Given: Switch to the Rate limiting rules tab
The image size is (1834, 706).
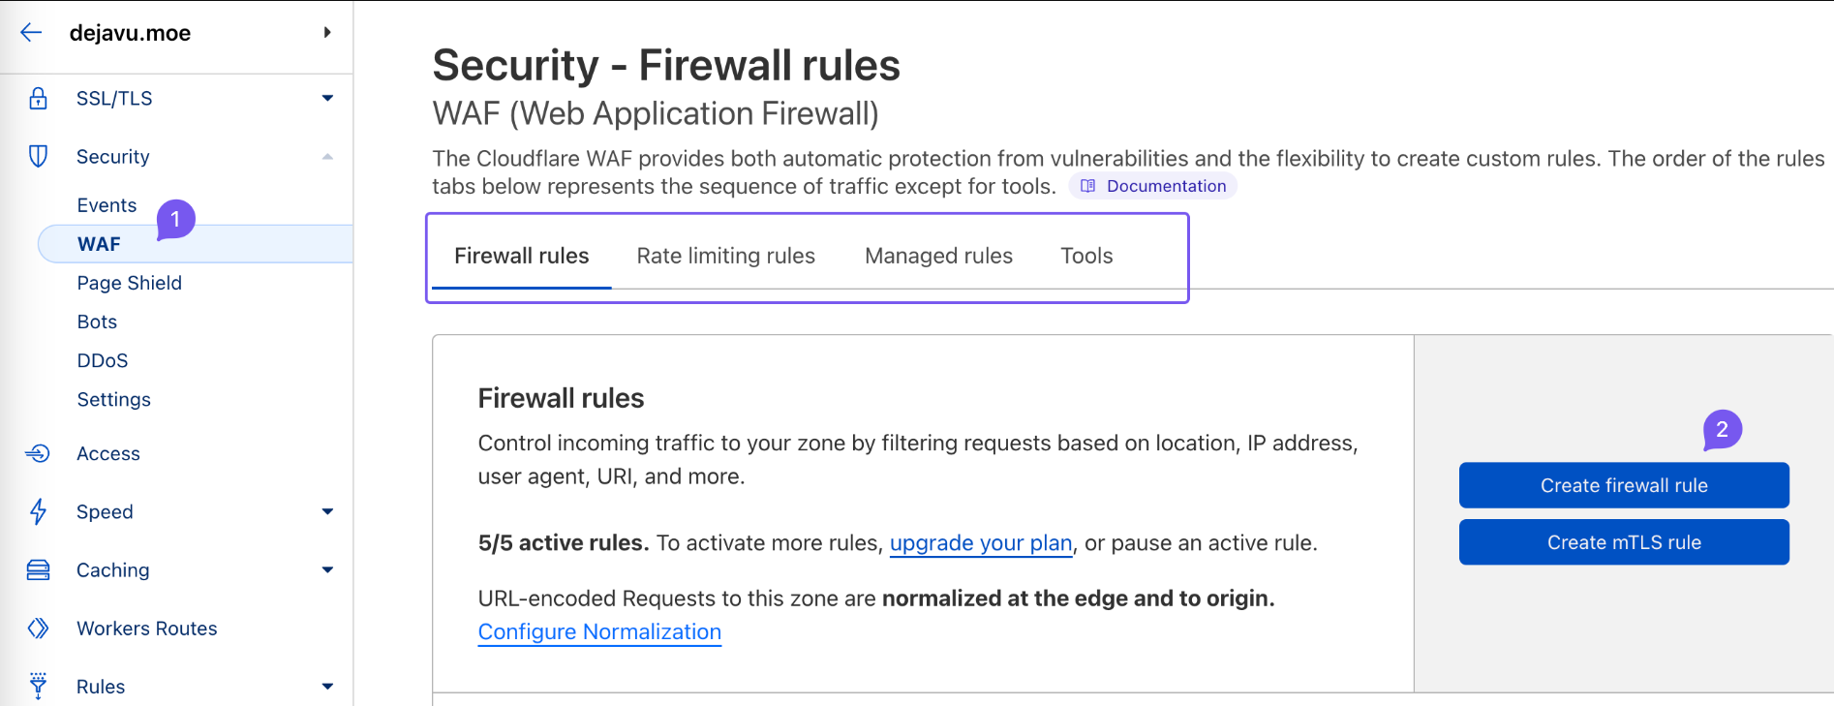Looking at the screenshot, I should (725, 256).
